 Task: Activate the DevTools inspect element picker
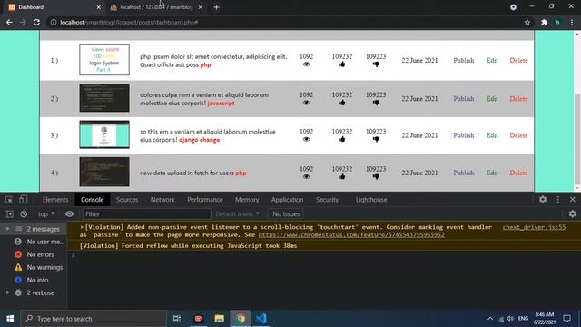[x=9, y=200]
